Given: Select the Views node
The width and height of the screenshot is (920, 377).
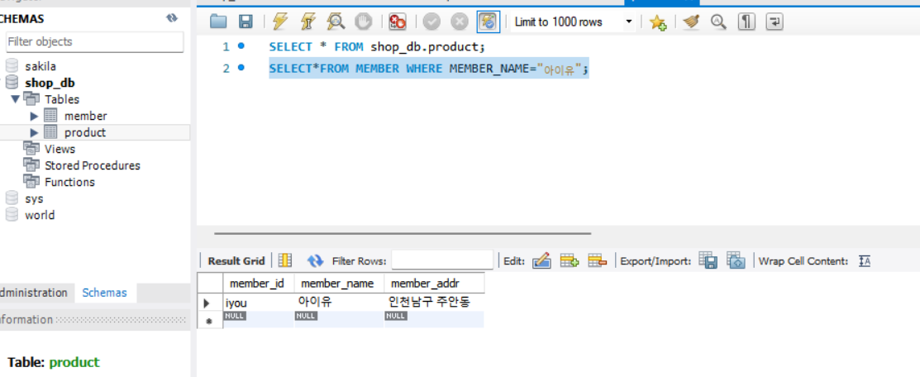Looking at the screenshot, I should (x=60, y=149).
